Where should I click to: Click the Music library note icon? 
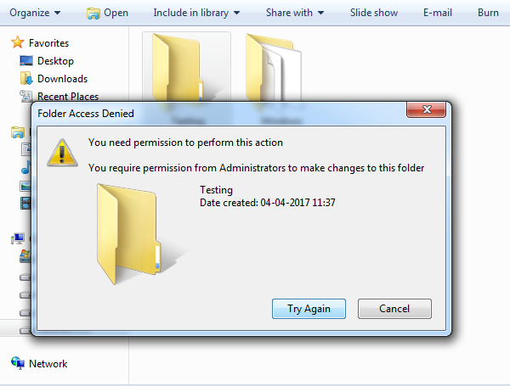pos(26,167)
